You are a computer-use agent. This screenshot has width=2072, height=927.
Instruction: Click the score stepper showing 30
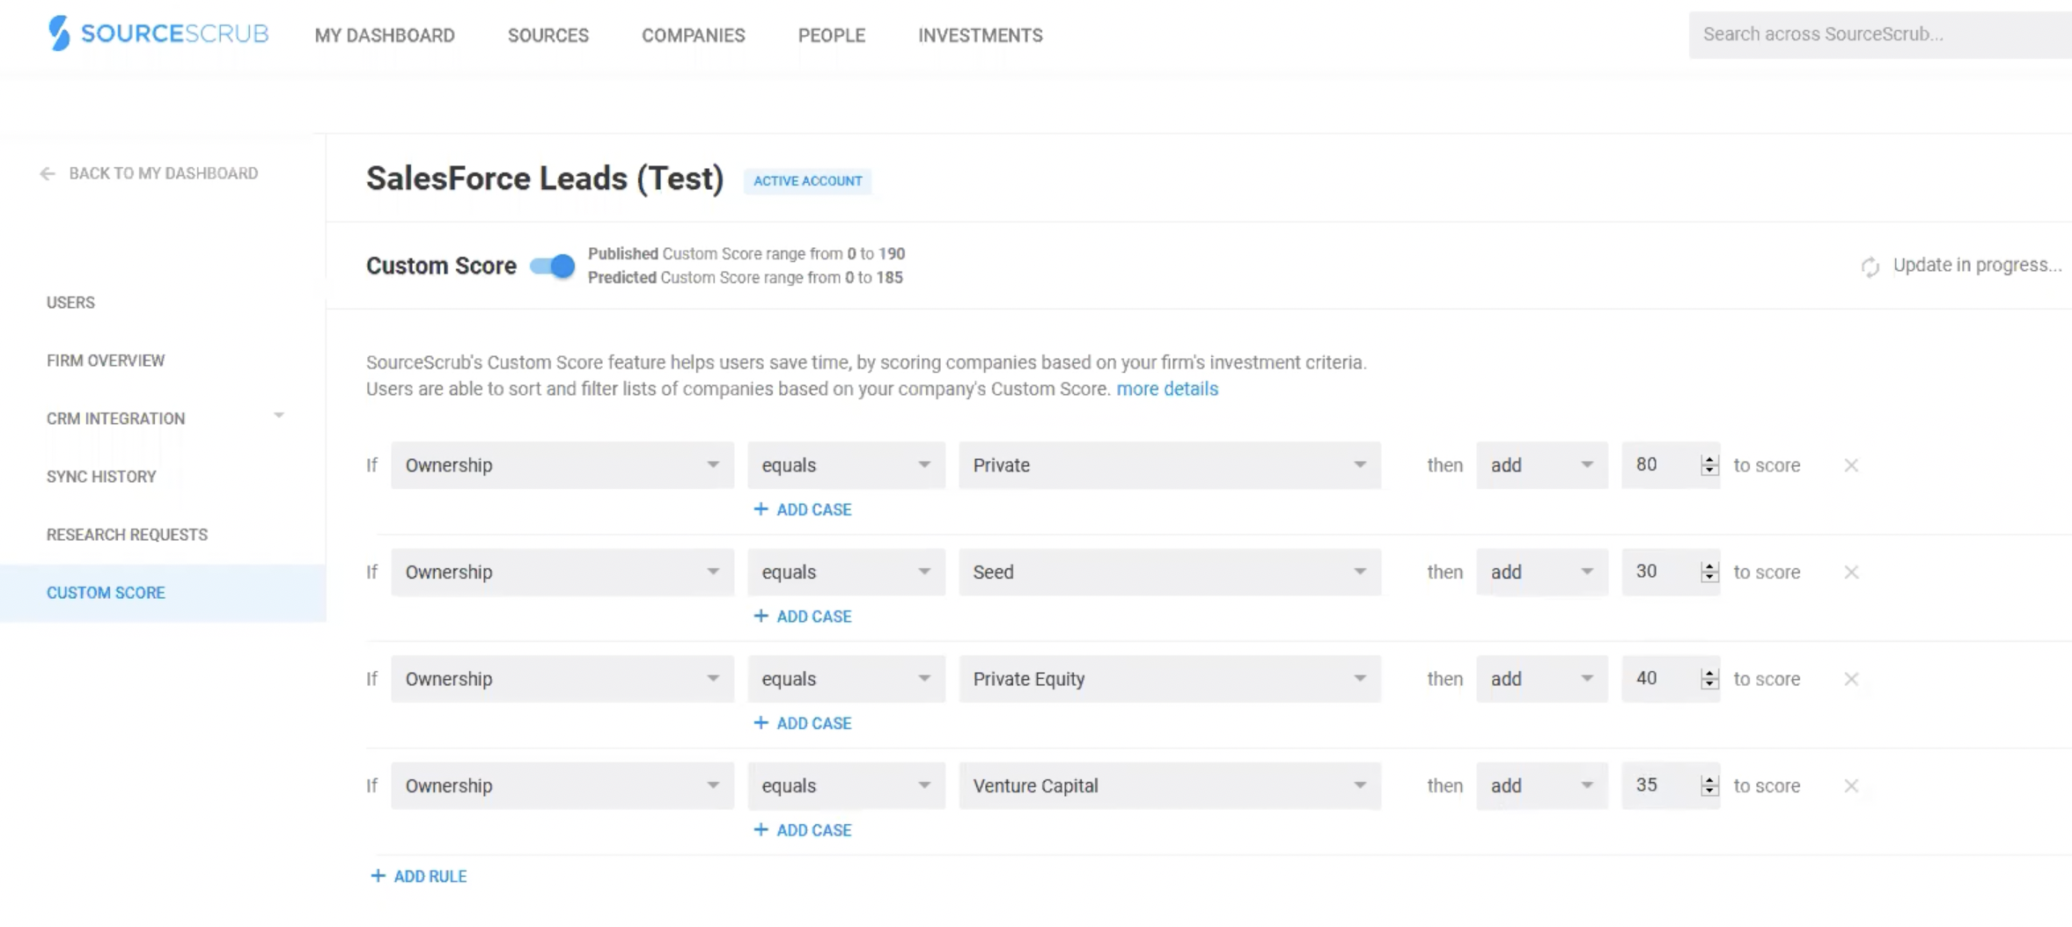(1709, 573)
